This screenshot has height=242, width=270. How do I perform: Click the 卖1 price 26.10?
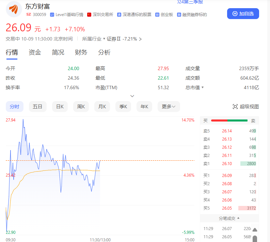(x=227, y=164)
